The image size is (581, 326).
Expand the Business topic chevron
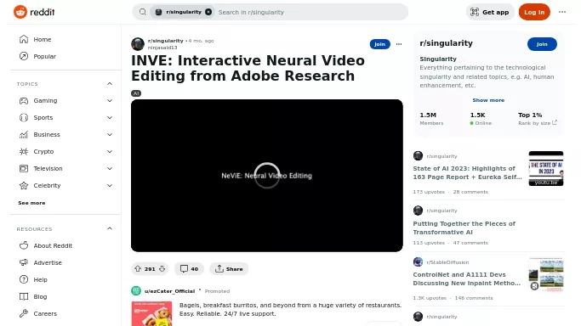coord(110,134)
